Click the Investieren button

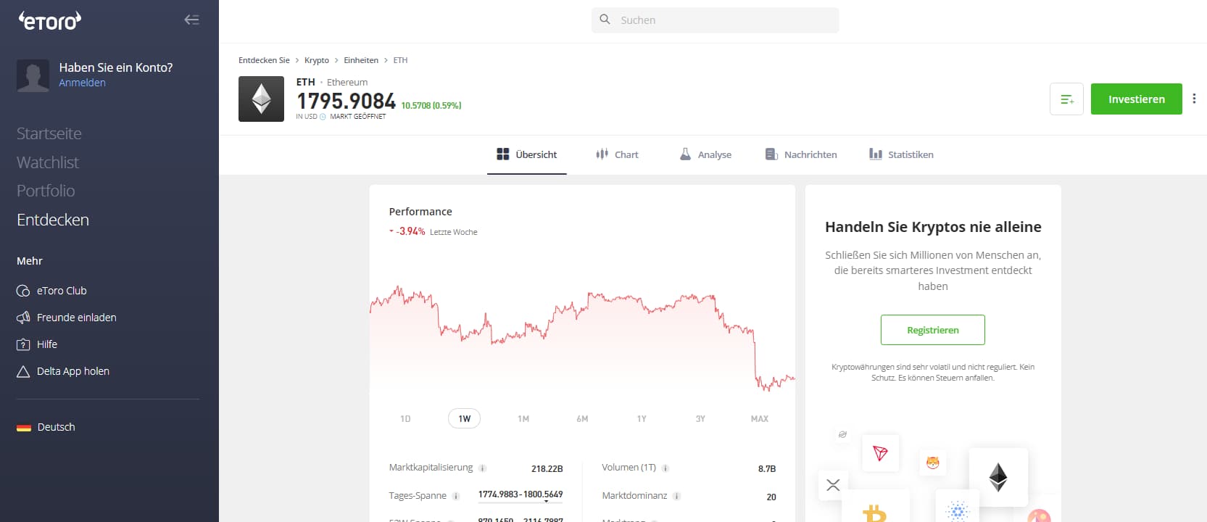[1136, 99]
